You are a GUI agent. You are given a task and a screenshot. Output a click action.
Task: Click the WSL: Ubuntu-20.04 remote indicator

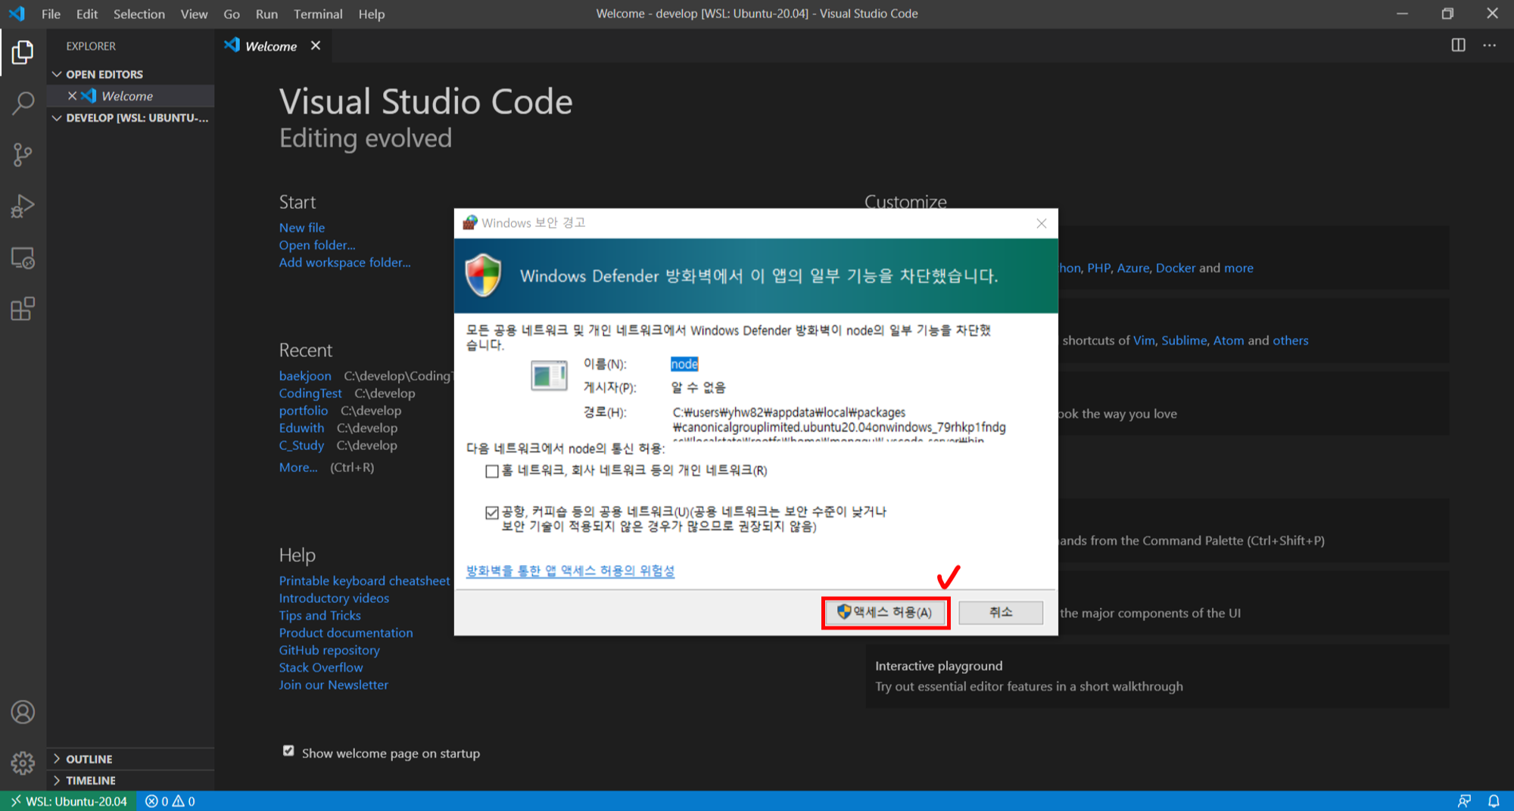68,801
